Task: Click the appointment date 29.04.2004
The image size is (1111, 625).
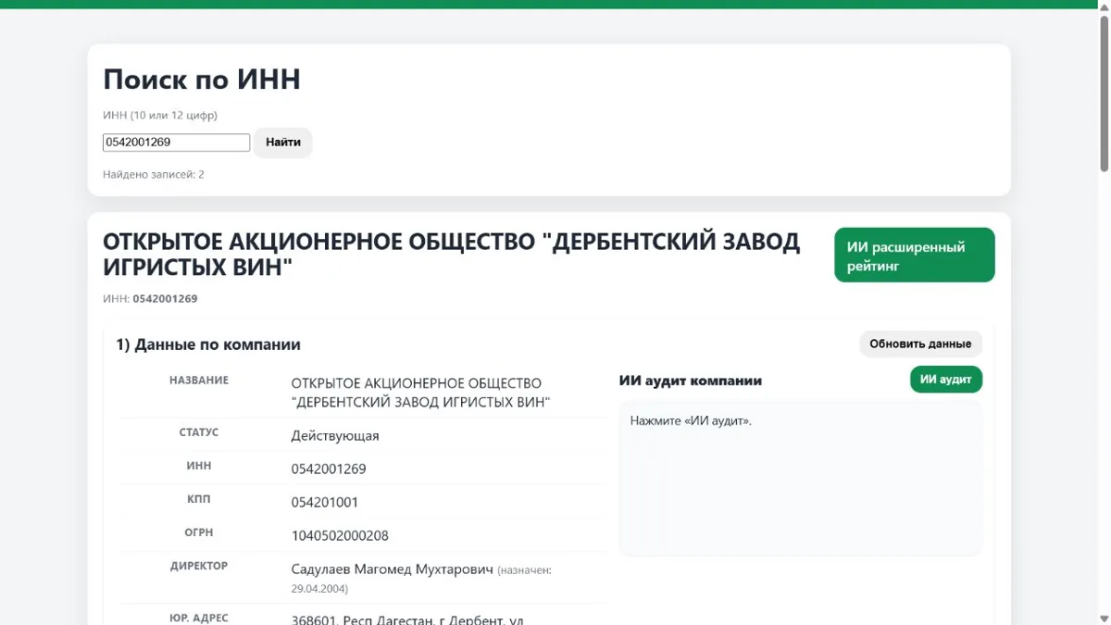Action: pos(319,589)
